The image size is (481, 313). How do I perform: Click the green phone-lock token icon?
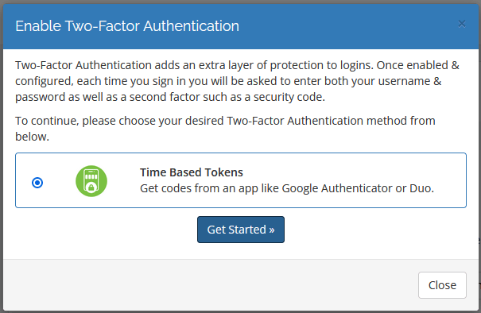point(91,181)
